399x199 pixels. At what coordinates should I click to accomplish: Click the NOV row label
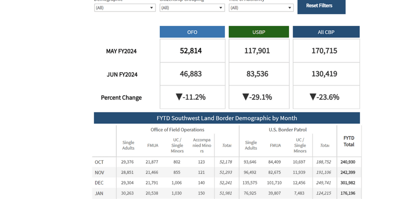pos(99,172)
